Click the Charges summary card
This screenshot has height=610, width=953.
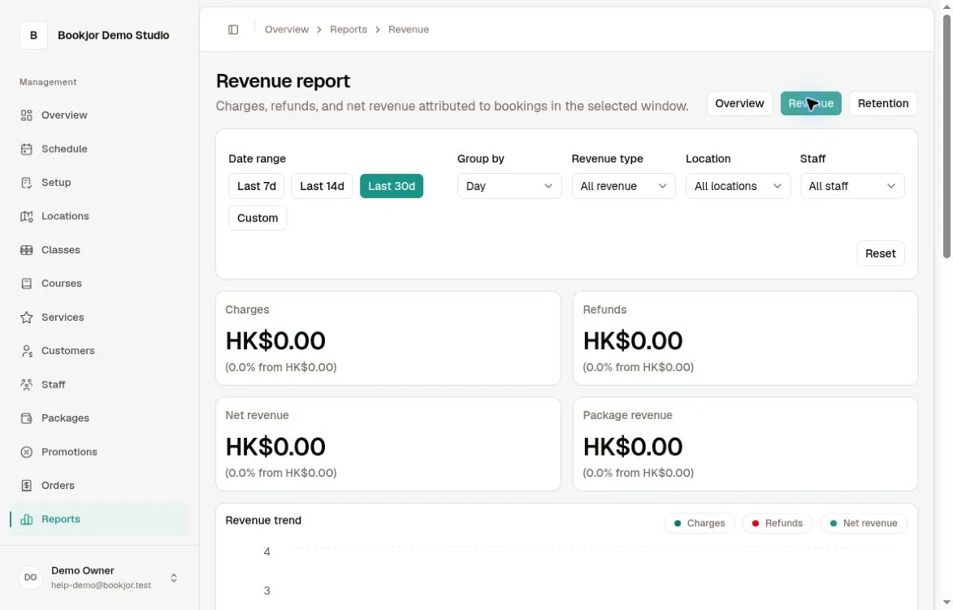(x=388, y=338)
